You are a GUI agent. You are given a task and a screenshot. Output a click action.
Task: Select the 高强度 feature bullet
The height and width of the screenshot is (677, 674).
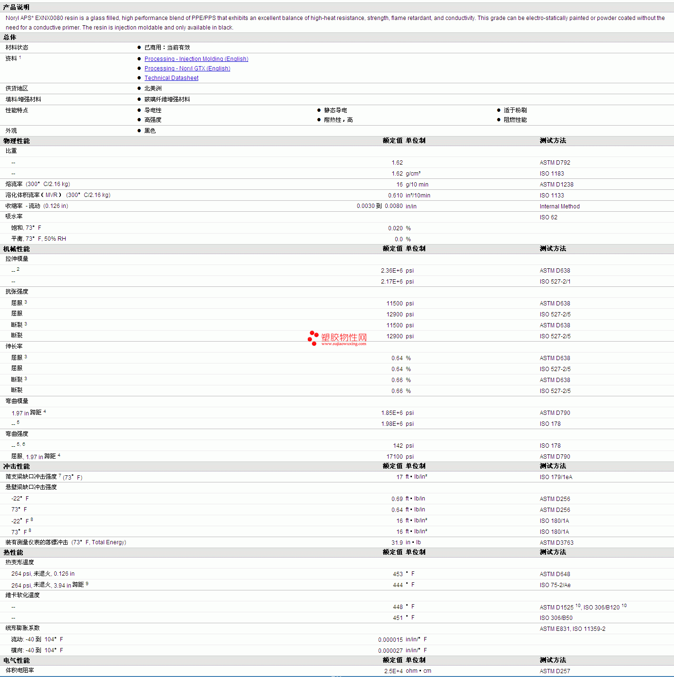pos(153,120)
